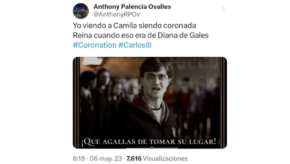Click the school crest on the black robe

(174, 132)
